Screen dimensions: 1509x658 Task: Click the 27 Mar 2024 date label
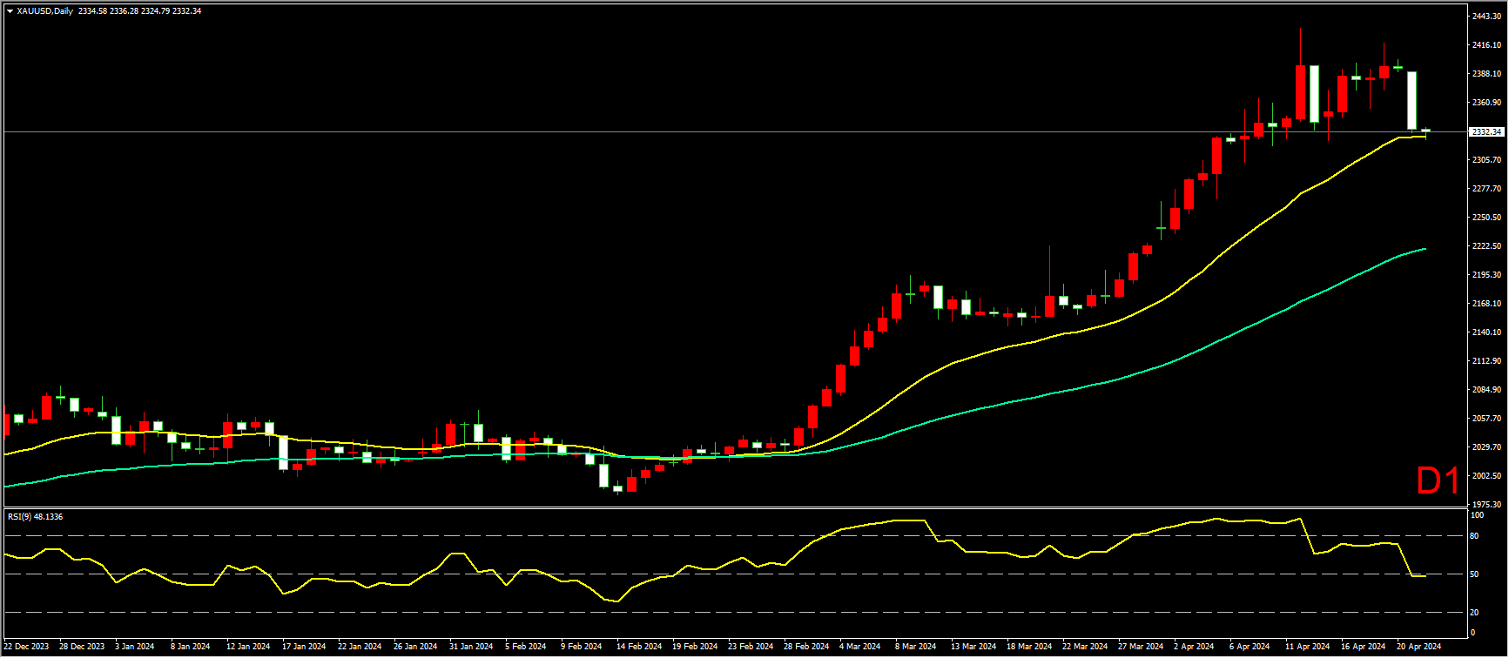1141,647
